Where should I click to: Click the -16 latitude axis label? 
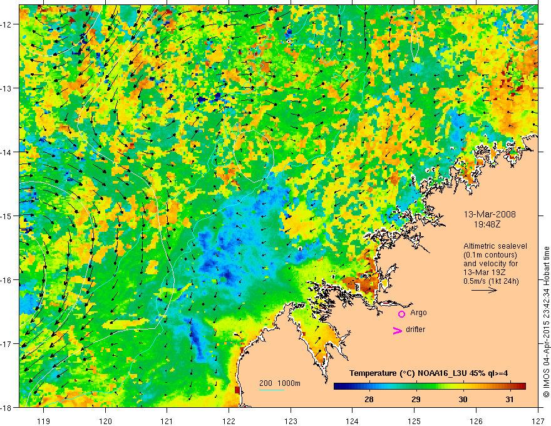point(6,280)
